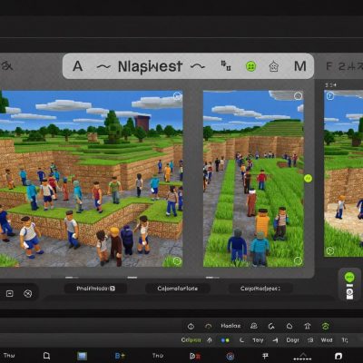Select the Taly item

(x=258, y=340)
